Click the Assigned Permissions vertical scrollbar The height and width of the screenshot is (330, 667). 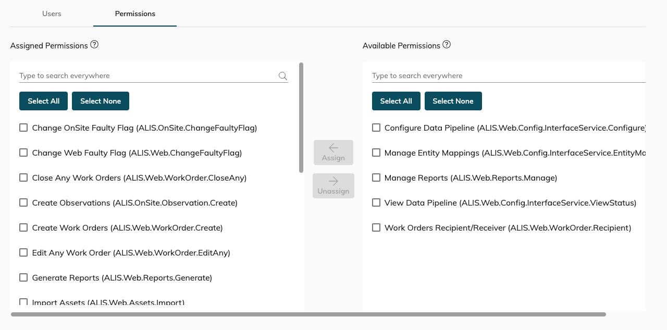point(301,118)
